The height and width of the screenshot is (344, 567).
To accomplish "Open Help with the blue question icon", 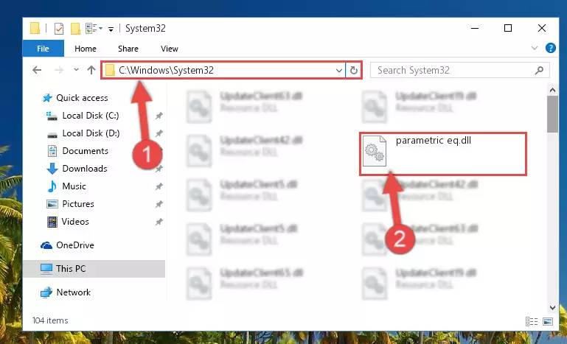I will tap(550, 48).
